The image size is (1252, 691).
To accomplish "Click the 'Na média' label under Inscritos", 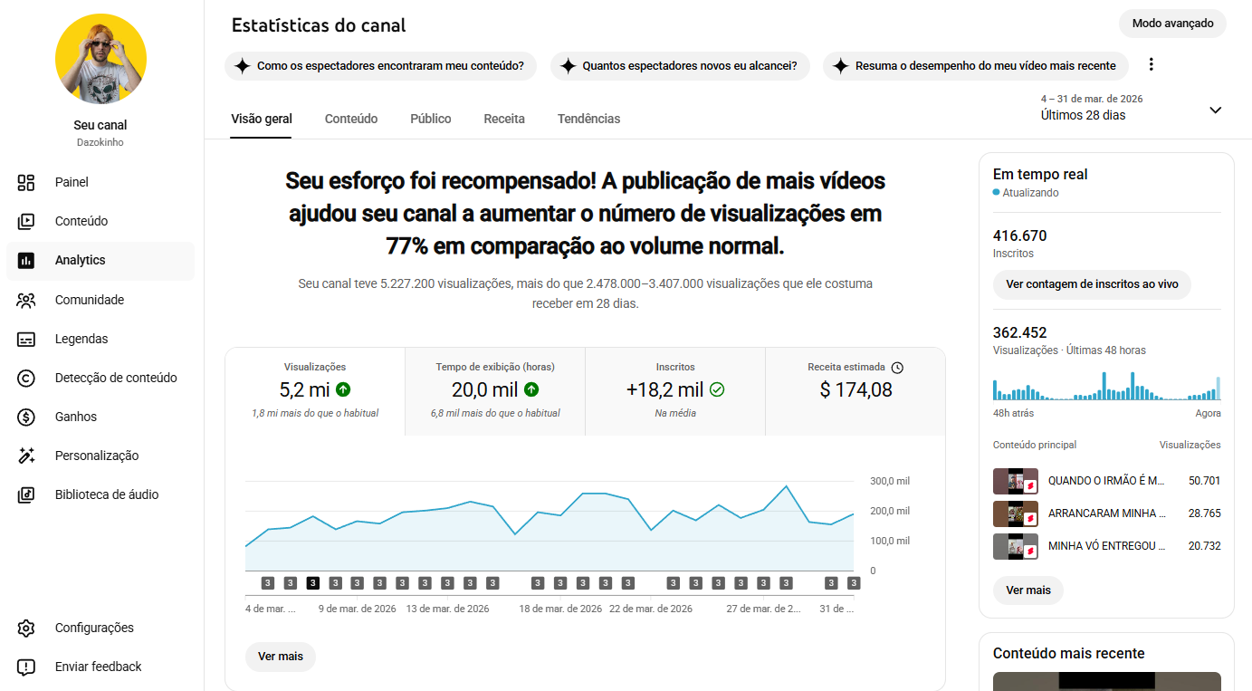I will click(x=675, y=413).
